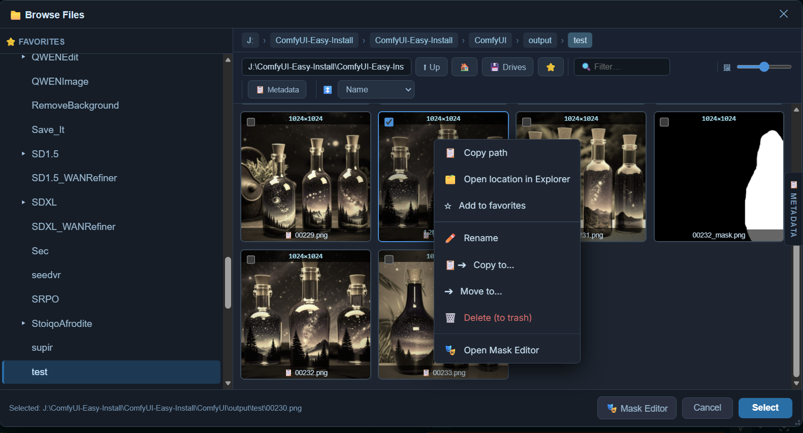Select the SDXL_WANRefiner folder
The height and width of the screenshot is (433, 803).
[x=74, y=226]
